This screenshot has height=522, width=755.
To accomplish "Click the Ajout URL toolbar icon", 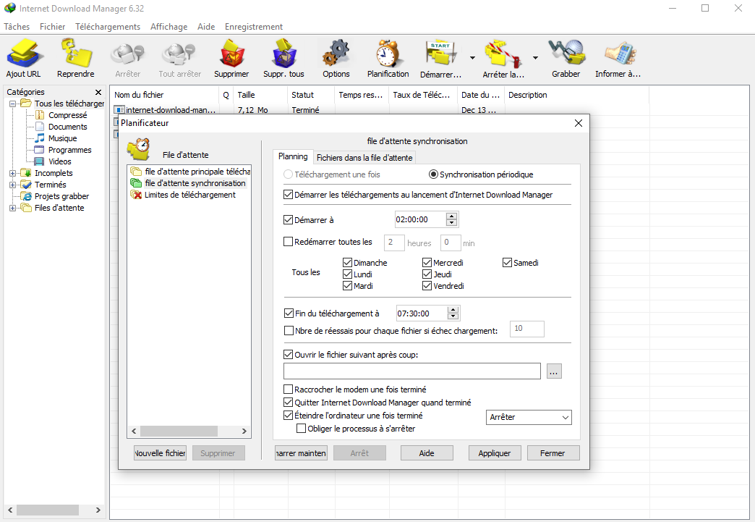I will click(24, 54).
